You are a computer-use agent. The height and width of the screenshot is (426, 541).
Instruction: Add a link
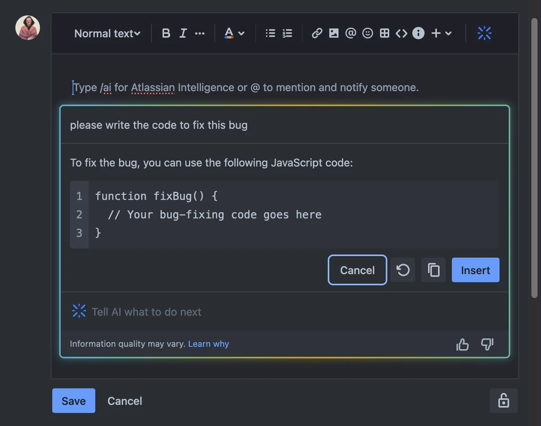317,33
